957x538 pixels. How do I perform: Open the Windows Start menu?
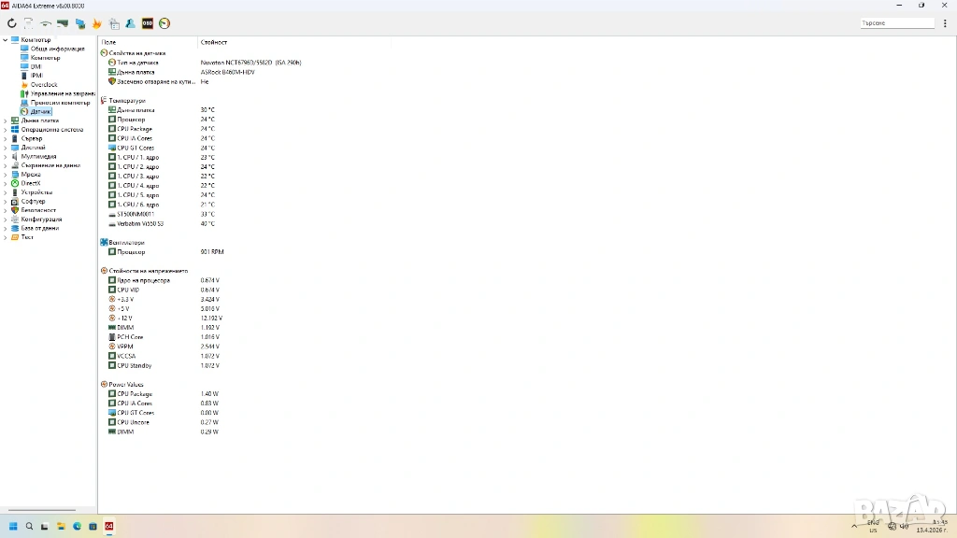tap(13, 527)
